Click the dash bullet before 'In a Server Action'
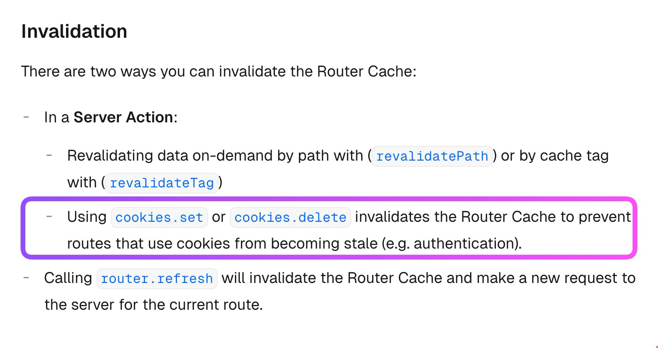 tap(27, 116)
